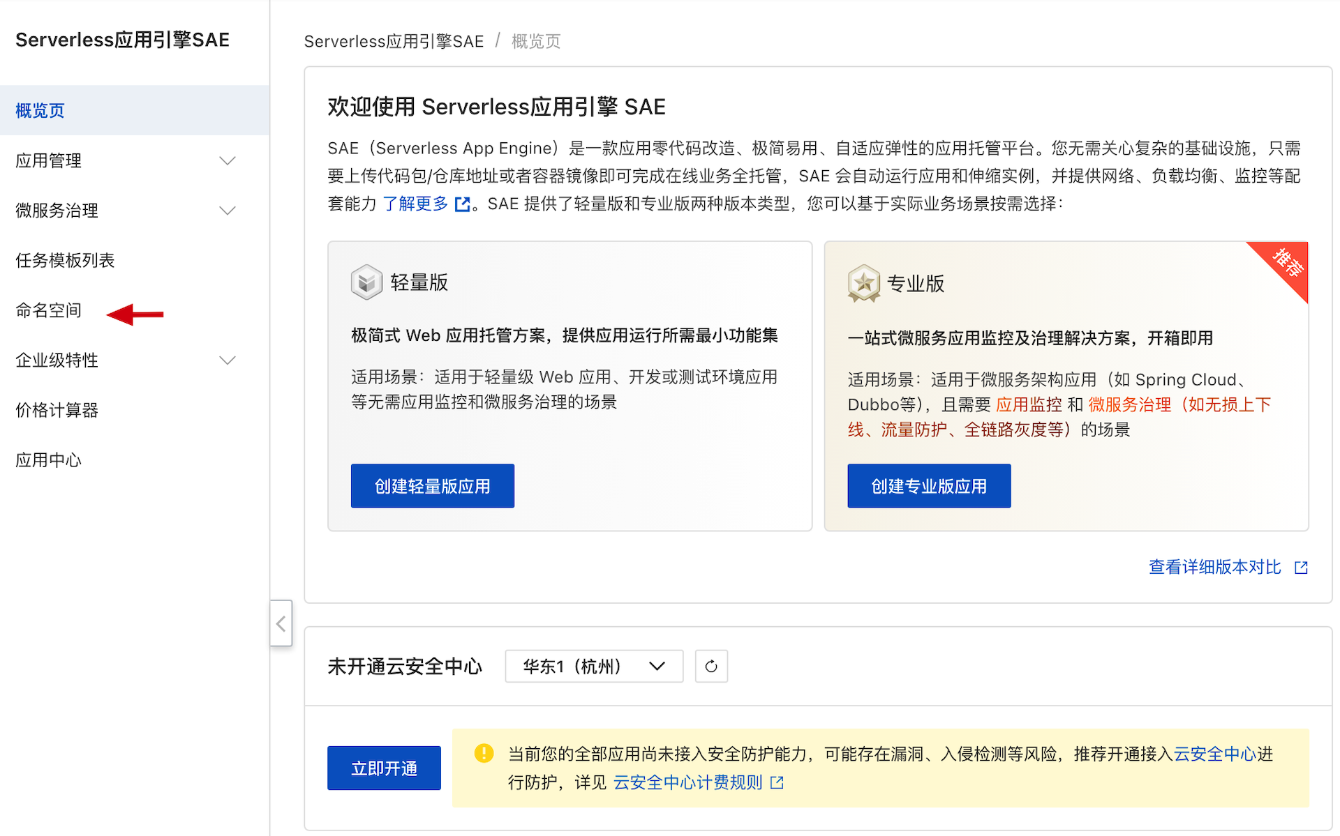Viewport: 1340px width, 836px height.
Task: Click the 轻量版 cube icon
Action: [x=366, y=282]
